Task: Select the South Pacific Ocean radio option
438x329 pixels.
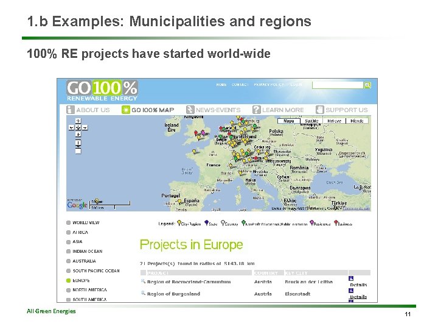Action: click(68, 271)
